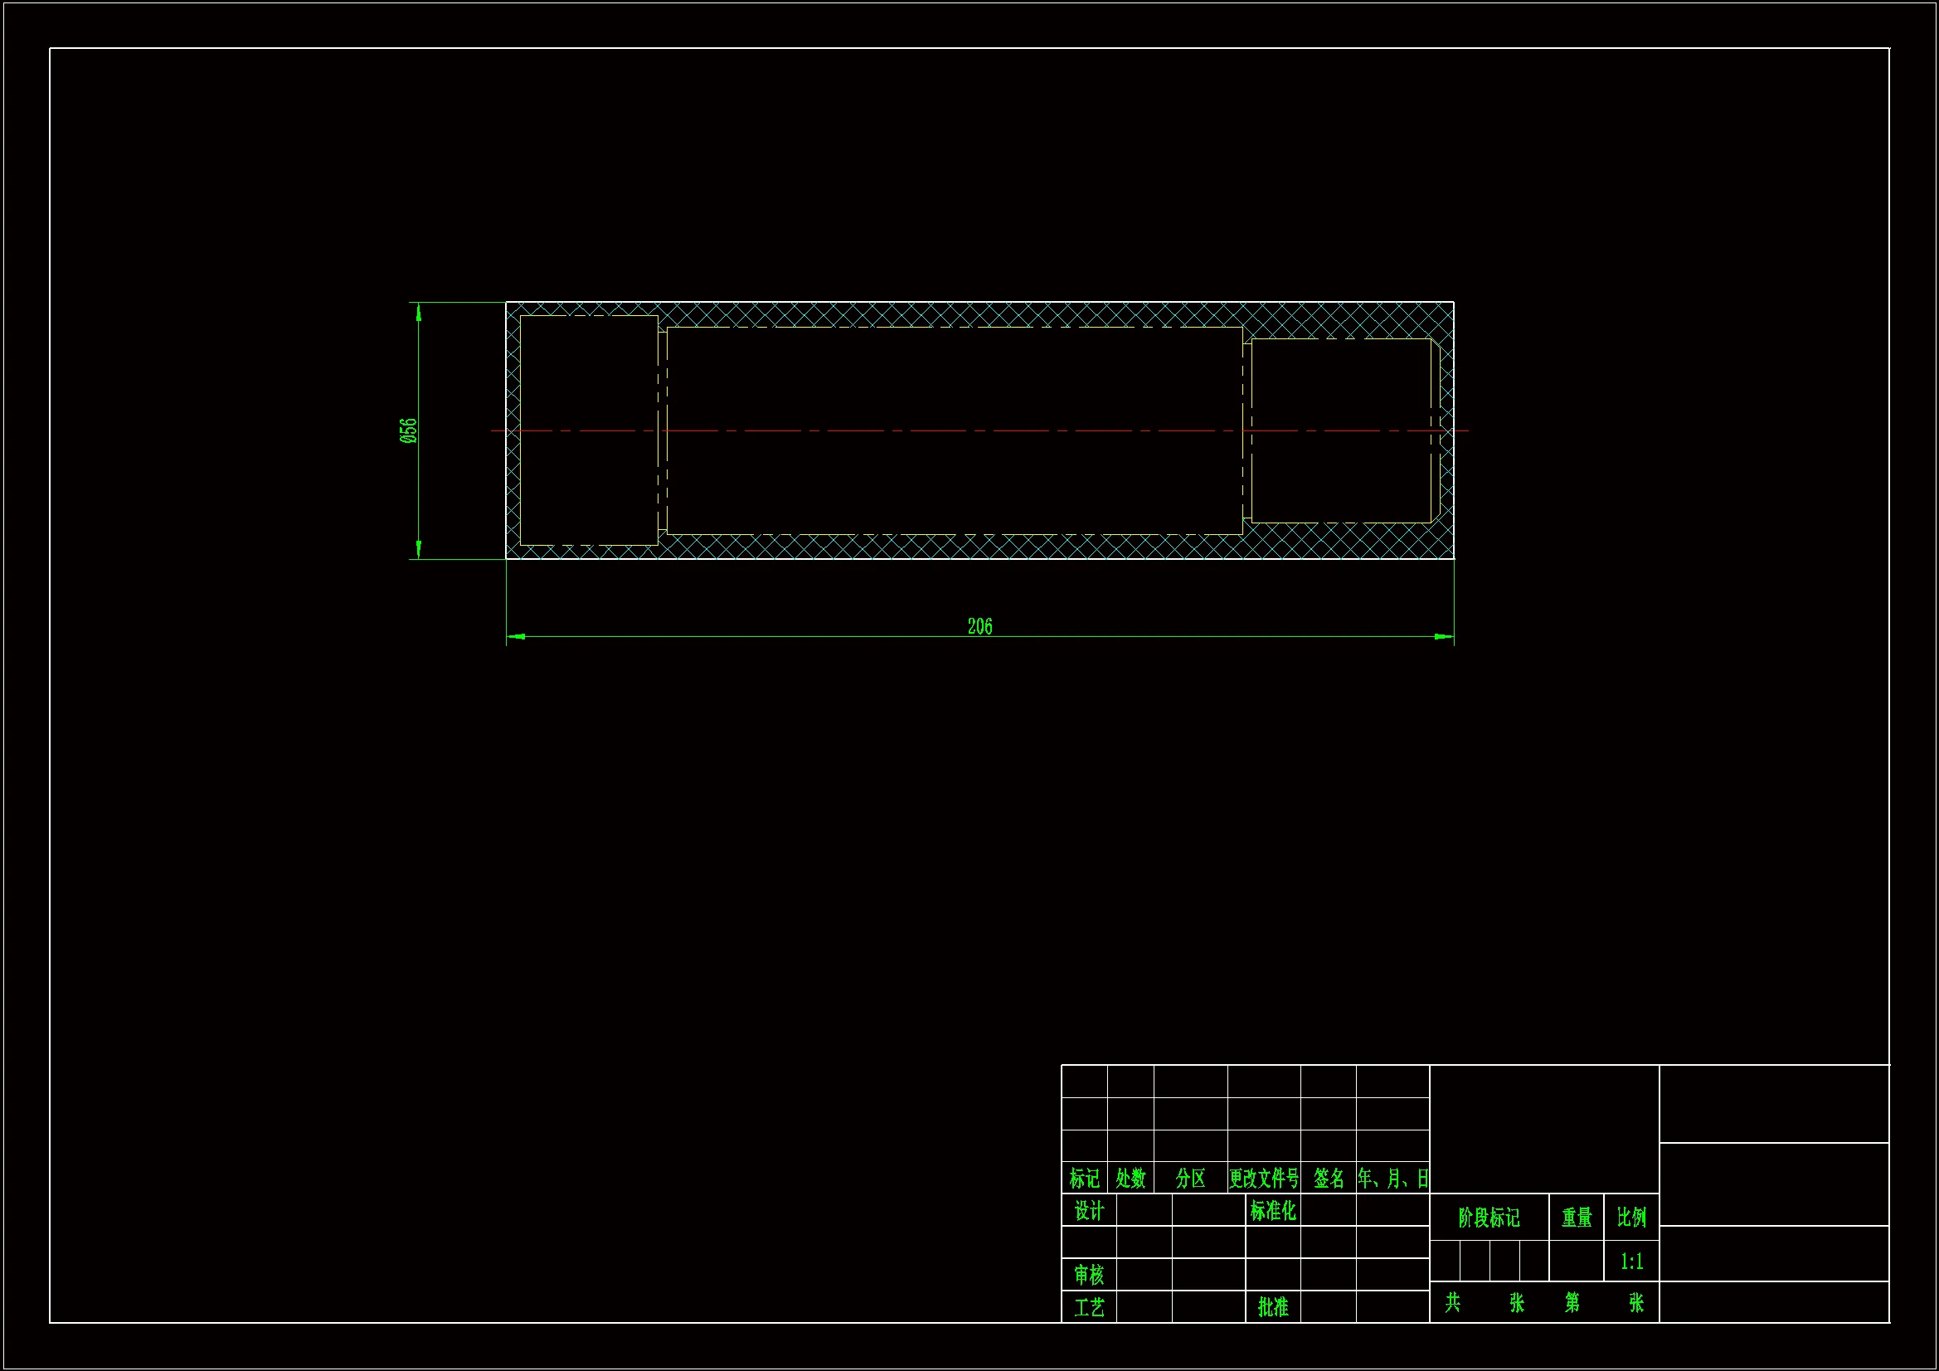Click the 审核 label in title block
Viewport: 1939px width, 1371px height.
pos(1089,1274)
